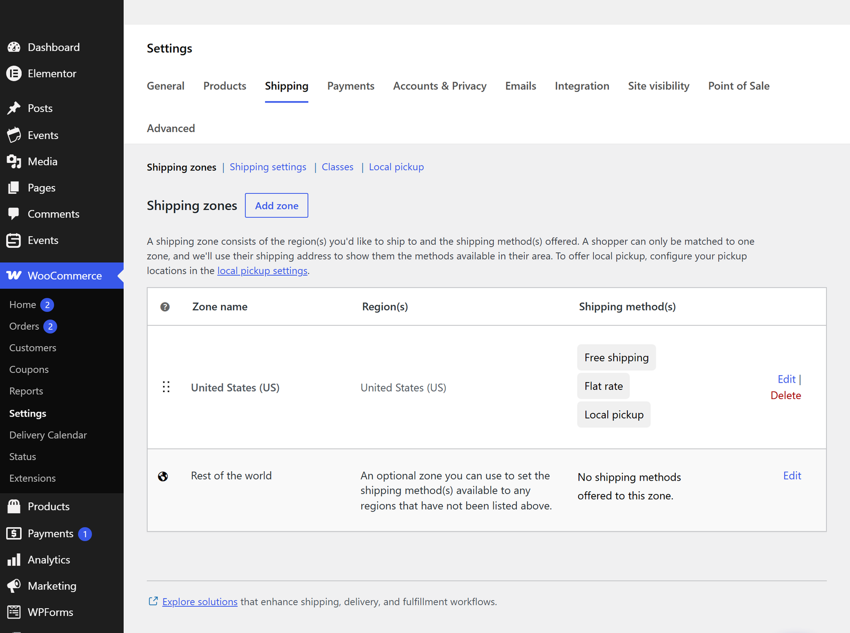Viewport: 850px width, 633px height.
Task: Open Delivery Calendar submenu item
Action: (x=48, y=435)
